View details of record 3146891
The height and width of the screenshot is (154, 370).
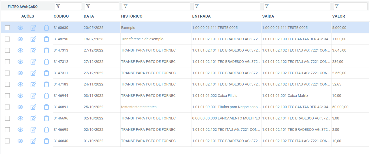point(20,107)
